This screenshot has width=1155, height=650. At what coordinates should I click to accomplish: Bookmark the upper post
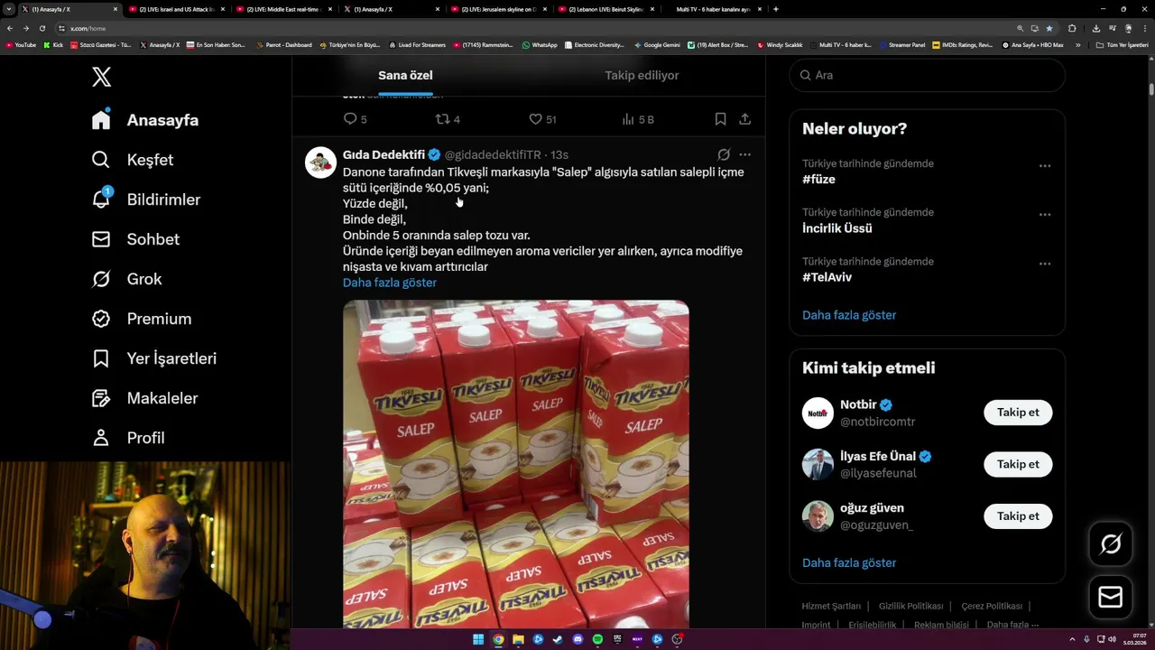pyautogui.click(x=720, y=119)
